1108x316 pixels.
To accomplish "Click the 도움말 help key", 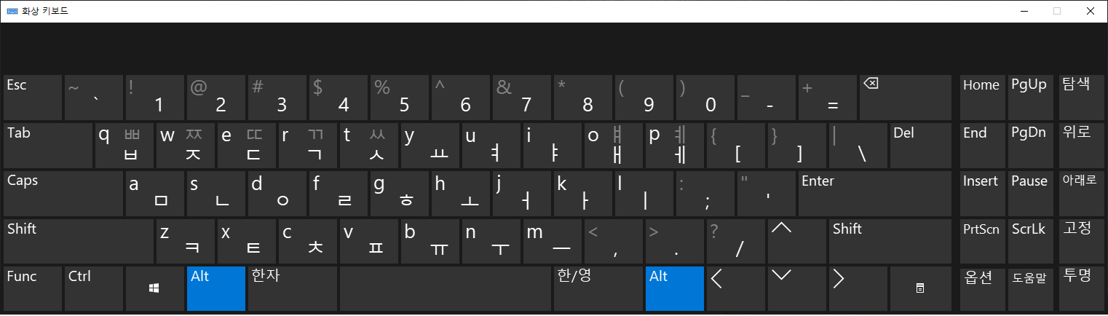I will [x=1030, y=289].
